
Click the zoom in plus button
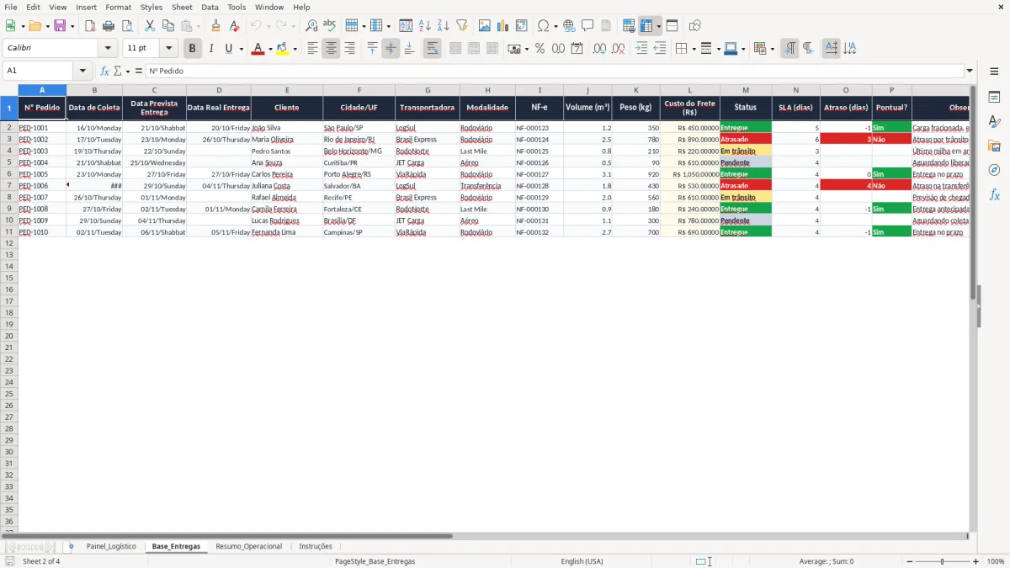(976, 561)
